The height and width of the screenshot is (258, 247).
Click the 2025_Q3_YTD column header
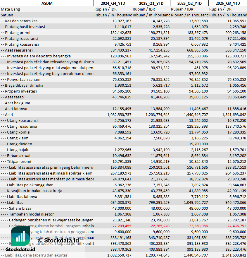pos(228,3)
